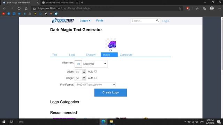Screen dimensions: 223x125
Task: Open the File Format dropdown
Action: click(95, 85)
